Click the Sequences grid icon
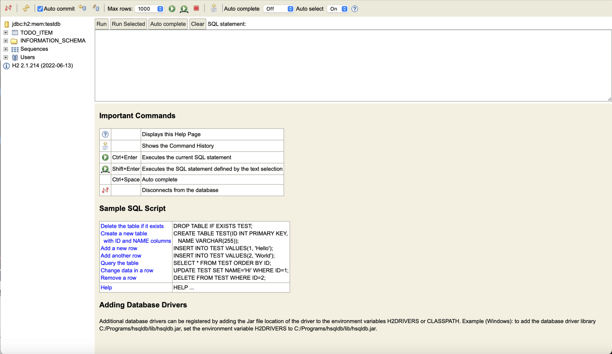Viewport: 612px width, 354px height. pyautogui.click(x=15, y=49)
